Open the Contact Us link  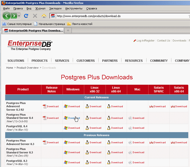click(163, 41)
